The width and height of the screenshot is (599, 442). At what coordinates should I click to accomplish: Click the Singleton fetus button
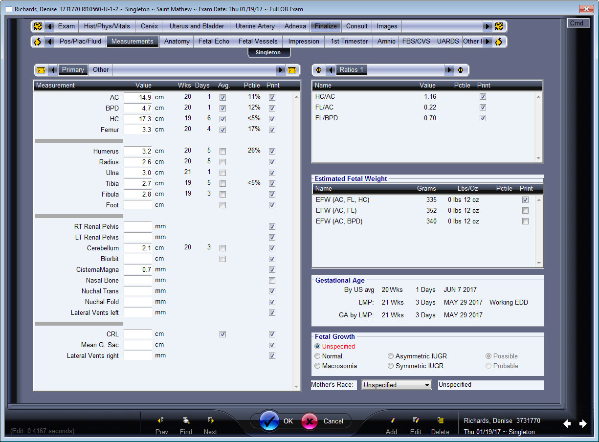click(268, 52)
